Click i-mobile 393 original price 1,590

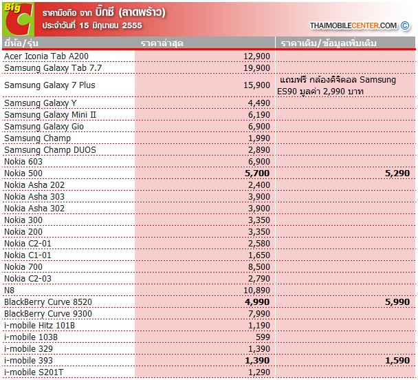click(x=397, y=361)
